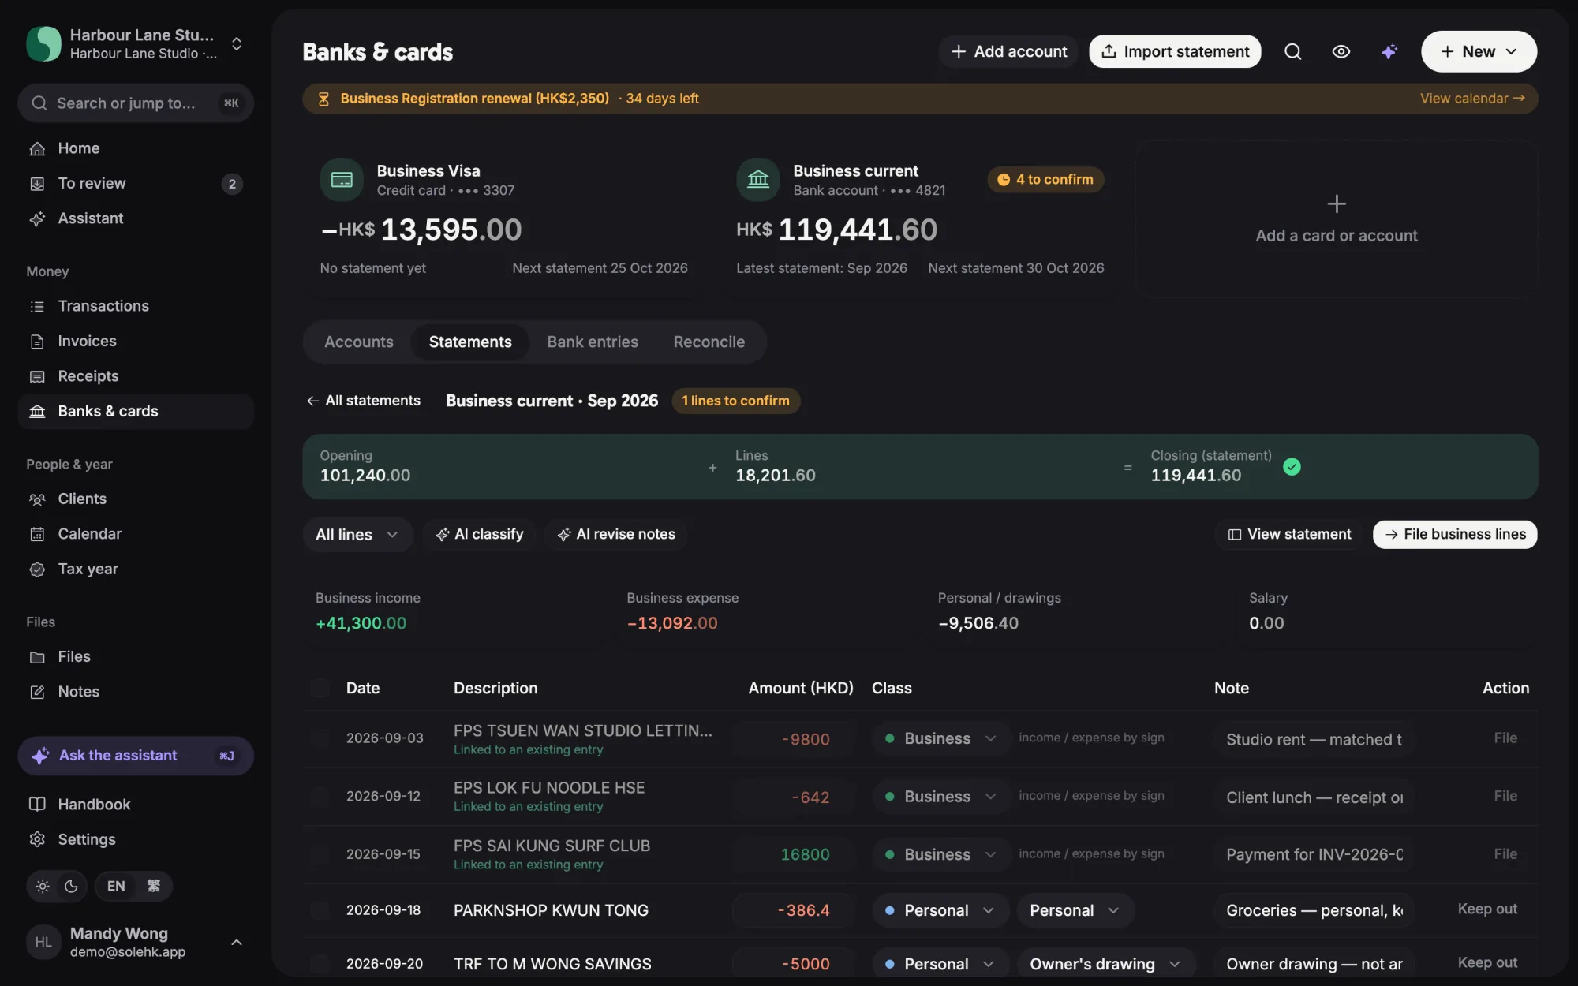Open Tax year in the sidebar
1578x986 pixels.
(x=136, y=570)
